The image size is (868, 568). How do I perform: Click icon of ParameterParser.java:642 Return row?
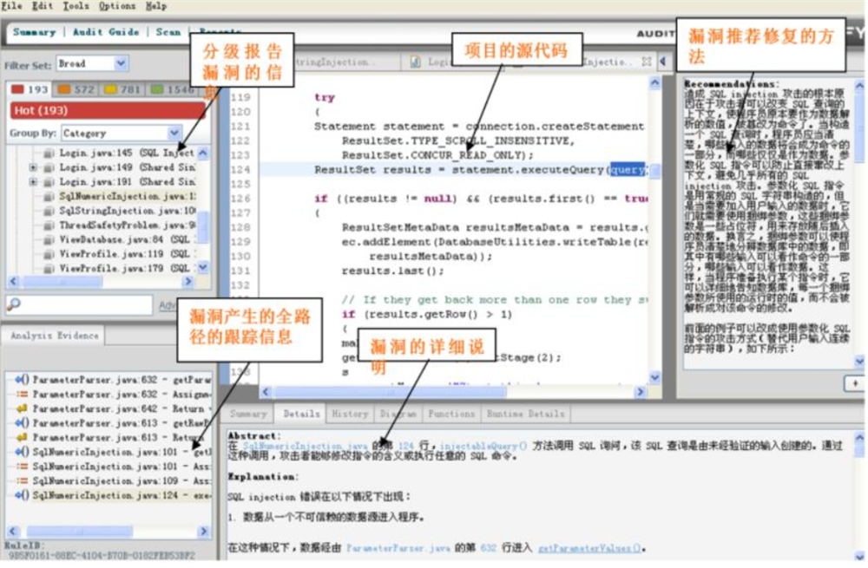point(23,408)
